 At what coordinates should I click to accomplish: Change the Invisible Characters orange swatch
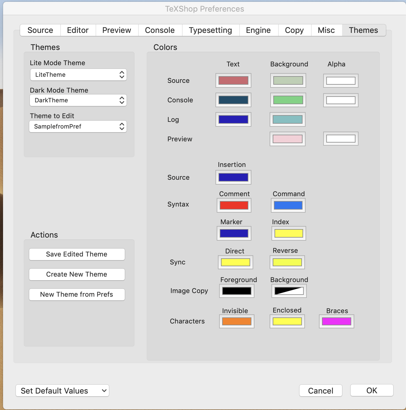coord(237,321)
